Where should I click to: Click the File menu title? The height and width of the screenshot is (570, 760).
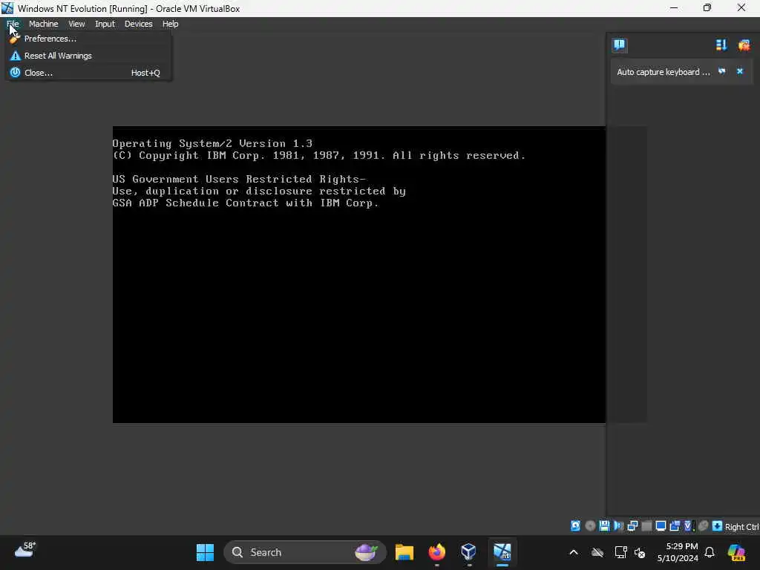(x=13, y=24)
